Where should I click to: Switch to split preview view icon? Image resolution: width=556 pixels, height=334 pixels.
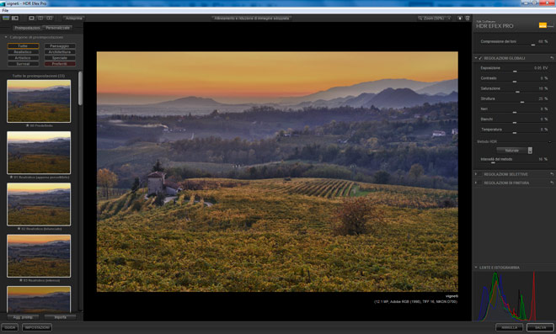pos(40,18)
